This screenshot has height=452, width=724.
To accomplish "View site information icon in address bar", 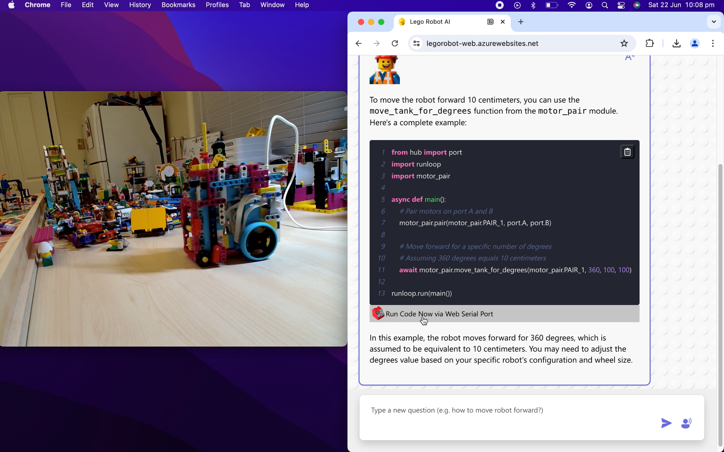I will [417, 43].
